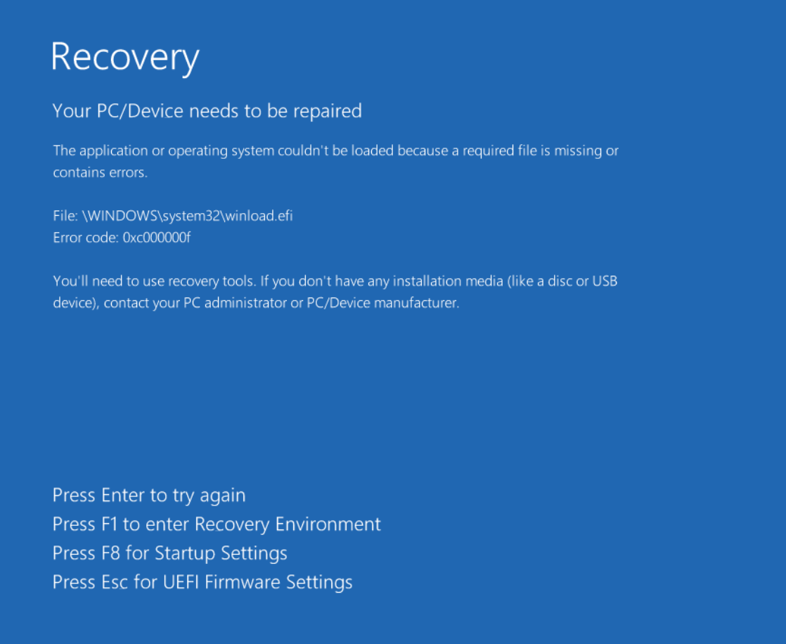Screen dimensions: 786x644
Task: Click the \WINDOWS\system32\winload.efi file path
Action: coord(188,216)
